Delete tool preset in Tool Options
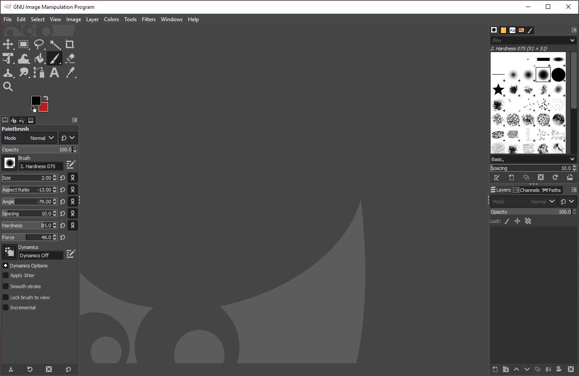Image resolution: width=579 pixels, height=376 pixels. point(49,369)
